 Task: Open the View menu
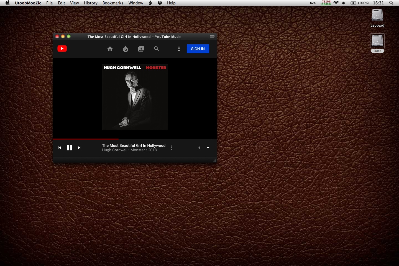pos(75,3)
